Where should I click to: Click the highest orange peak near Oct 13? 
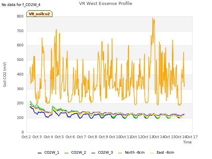(x=153, y=18)
